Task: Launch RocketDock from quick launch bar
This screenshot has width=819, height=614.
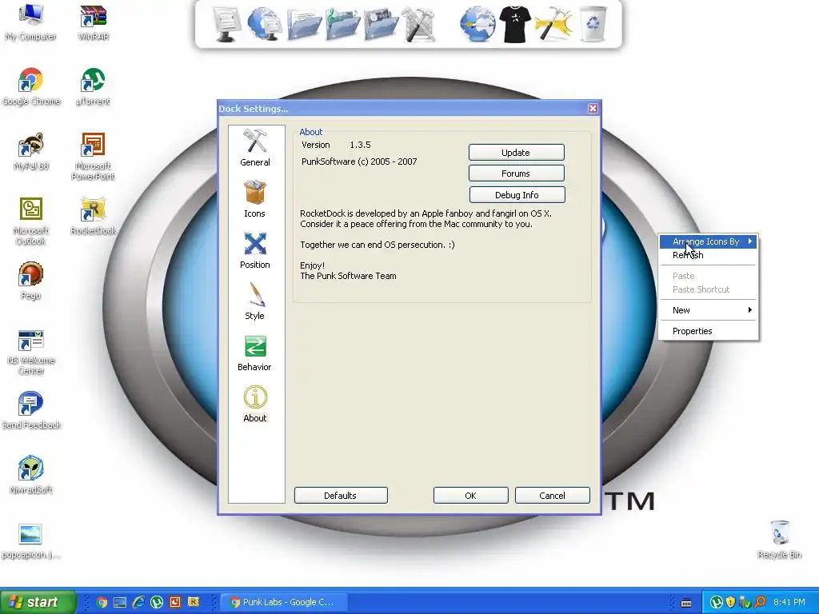Action: [194, 602]
